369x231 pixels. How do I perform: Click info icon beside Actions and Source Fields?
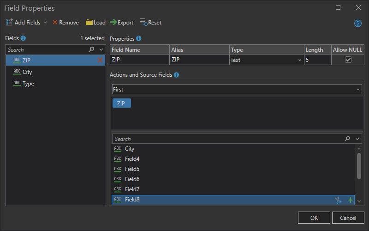[x=176, y=75]
